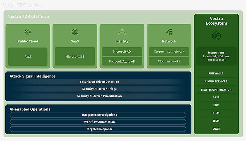
Task: Open Targeted Response pill
Action: [x=98, y=129]
